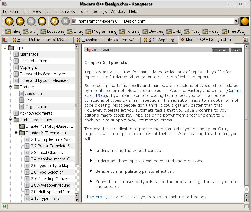The image size is (251, 212).
Task: Switch to Main - Public forum of MSU tab
Action: (41, 40)
